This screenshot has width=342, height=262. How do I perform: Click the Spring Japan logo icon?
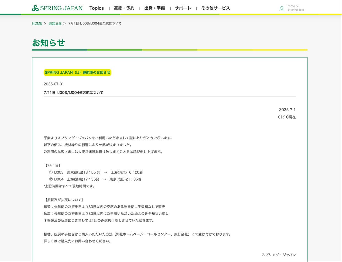tap(35, 8)
